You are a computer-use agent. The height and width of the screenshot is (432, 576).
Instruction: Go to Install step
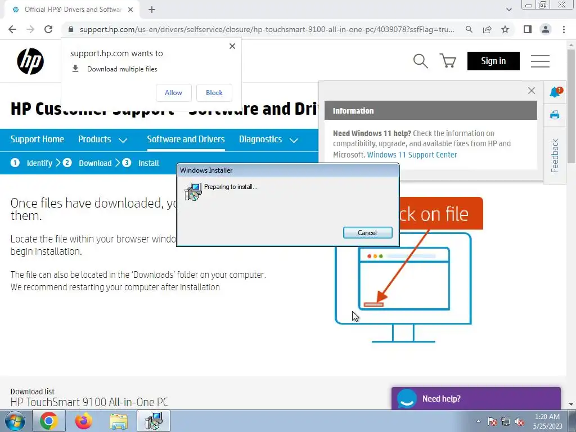(x=141, y=163)
